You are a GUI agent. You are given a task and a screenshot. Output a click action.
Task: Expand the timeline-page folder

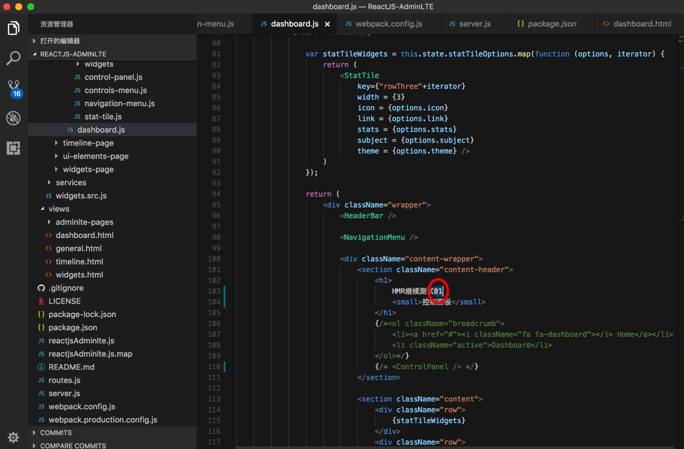pos(88,143)
